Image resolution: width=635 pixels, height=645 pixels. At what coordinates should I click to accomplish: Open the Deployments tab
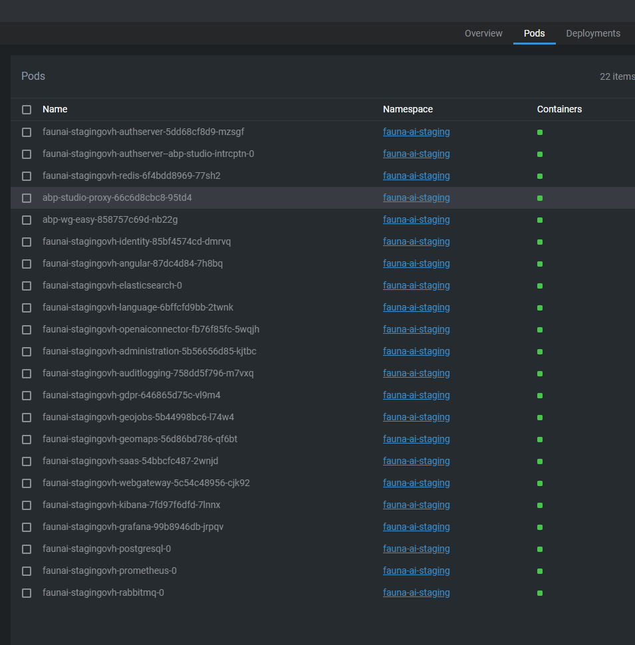click(x=593, y=33)
